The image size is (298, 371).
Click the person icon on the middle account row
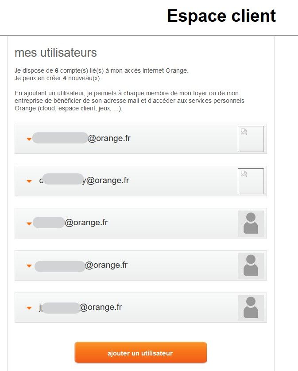(x=251, y=223)
